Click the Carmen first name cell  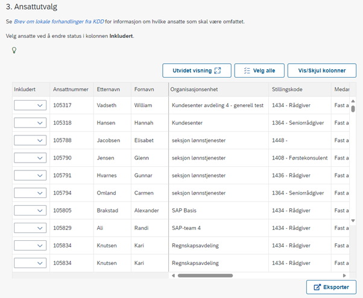pyautogui.click(x=150, y=193)
